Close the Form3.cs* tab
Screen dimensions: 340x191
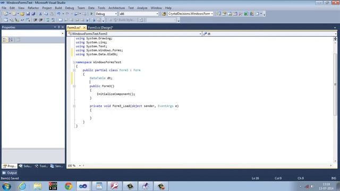(84, 28)
